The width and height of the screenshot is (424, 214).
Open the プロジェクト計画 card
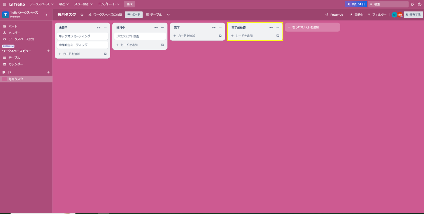click(140, 36)
